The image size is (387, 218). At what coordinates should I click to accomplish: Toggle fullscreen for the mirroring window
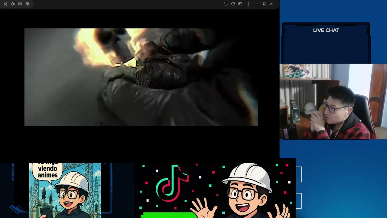click(264, 4)
